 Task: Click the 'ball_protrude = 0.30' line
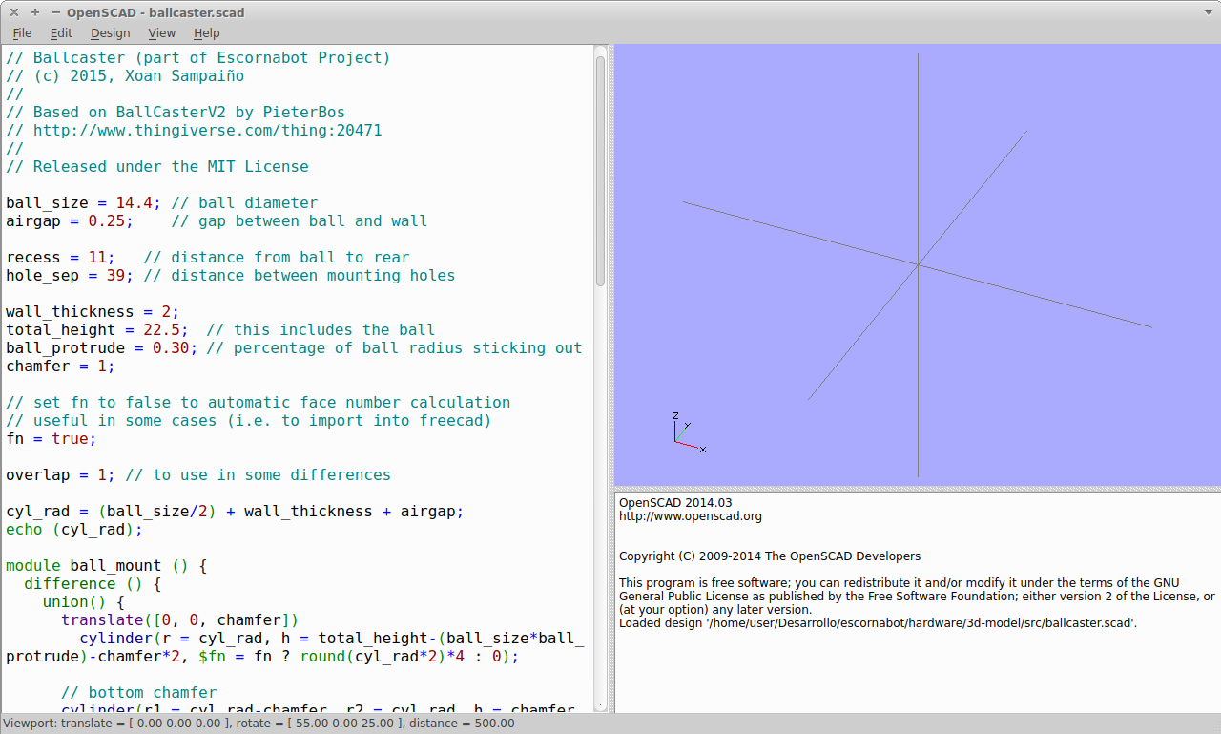coord(294,348)
